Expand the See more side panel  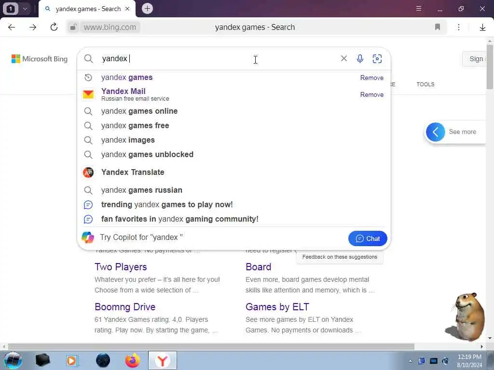[x=436, y=132]
